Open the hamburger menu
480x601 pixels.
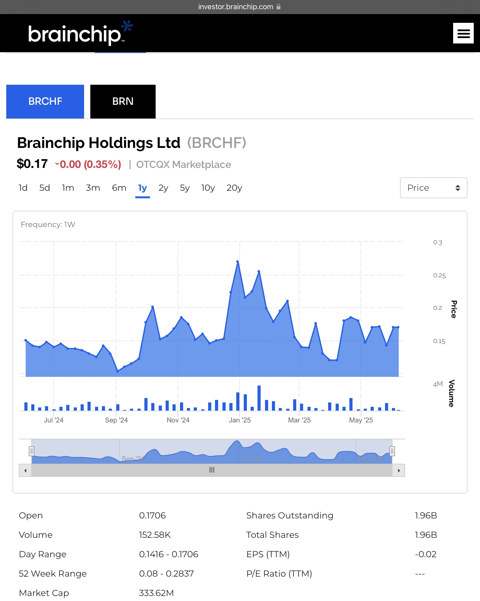(x=463, y=33)
